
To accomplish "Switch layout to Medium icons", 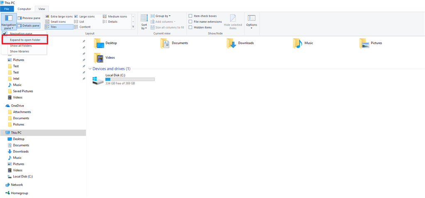I will [115, 17].
